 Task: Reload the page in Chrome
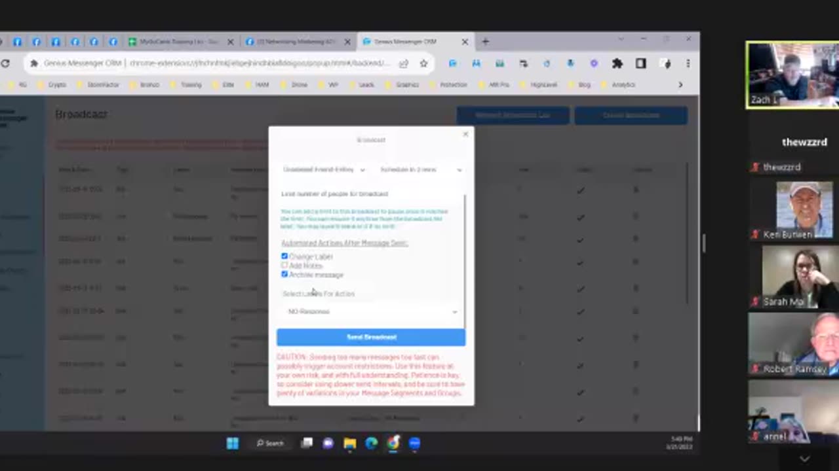[x=6, y=63]
